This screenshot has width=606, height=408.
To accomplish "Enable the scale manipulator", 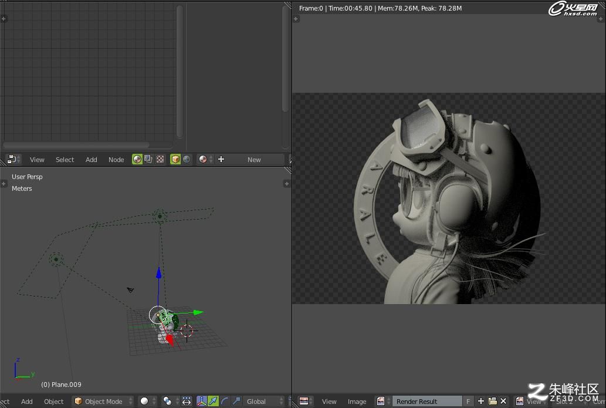I will 236,402.
